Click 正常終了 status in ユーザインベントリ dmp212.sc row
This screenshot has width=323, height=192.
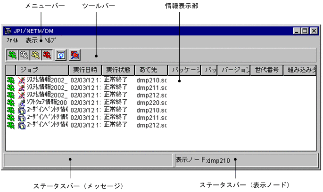click(x=116, y=125)
